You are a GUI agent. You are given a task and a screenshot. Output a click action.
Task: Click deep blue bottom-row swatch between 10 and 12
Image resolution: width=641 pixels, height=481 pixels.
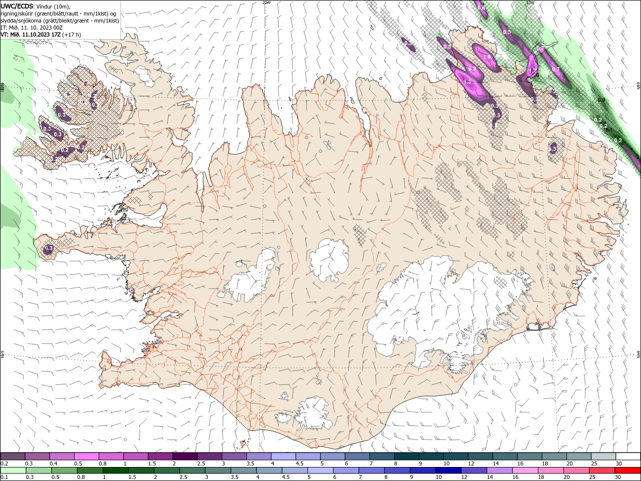(x=448, y=470)
